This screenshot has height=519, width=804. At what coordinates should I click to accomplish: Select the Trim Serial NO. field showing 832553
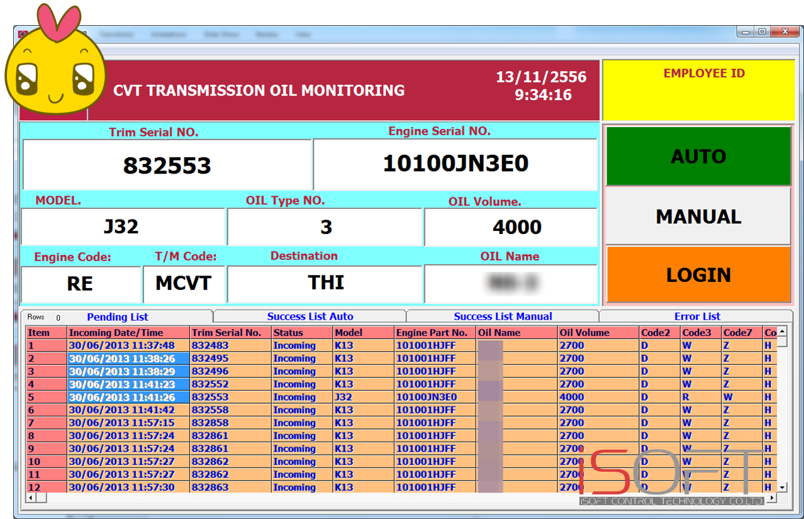(167, 164)
